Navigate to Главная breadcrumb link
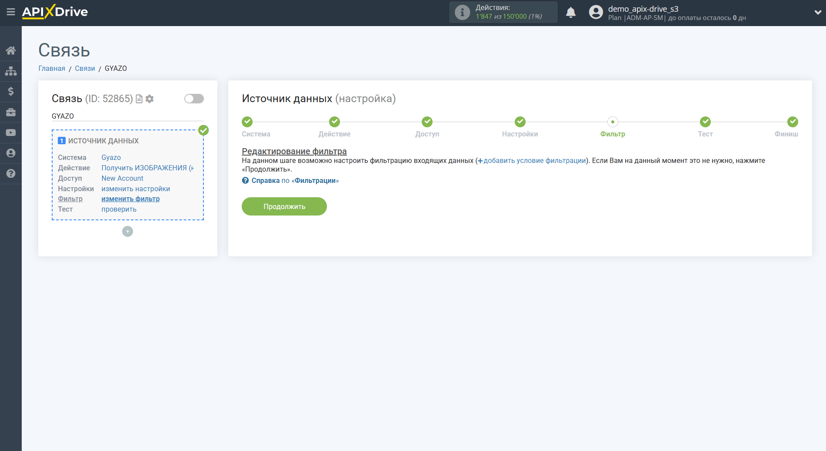The width and height of the screenshot is (826, 451). click(51, 68)
